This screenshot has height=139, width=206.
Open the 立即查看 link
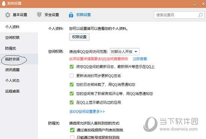point(140,59)
